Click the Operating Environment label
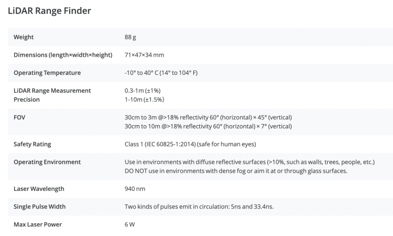Screen dimensions: 393x236 pos(47,162)
